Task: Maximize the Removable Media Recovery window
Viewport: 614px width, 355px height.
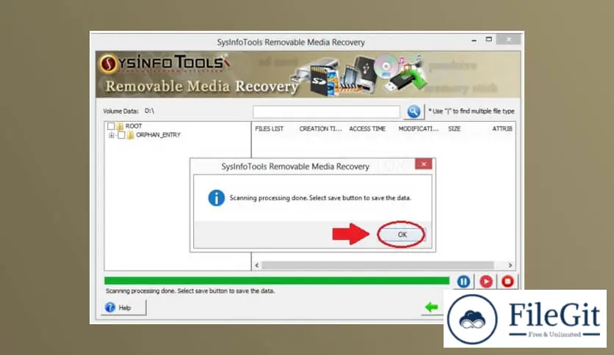Action: click(x=488, y=39)
